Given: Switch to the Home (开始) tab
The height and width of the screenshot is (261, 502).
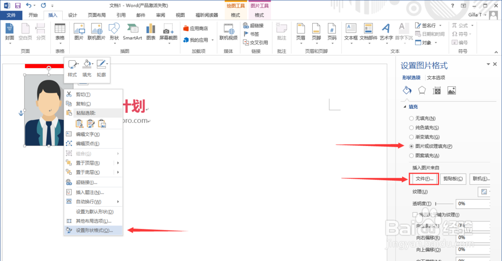Looking at the screenshot, I should (x=33, y=15).
